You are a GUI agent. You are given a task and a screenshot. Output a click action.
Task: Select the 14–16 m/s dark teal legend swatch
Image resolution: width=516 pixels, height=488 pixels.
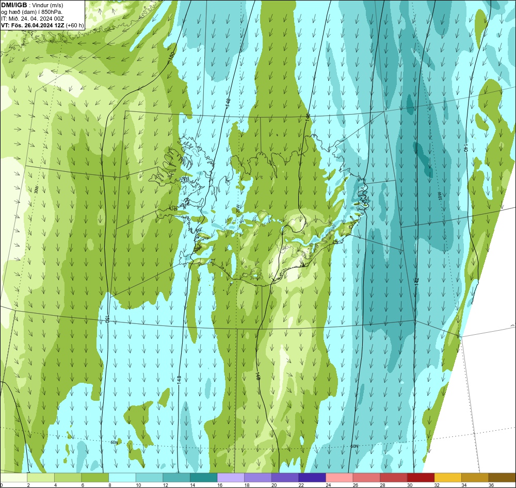[204, 478]
